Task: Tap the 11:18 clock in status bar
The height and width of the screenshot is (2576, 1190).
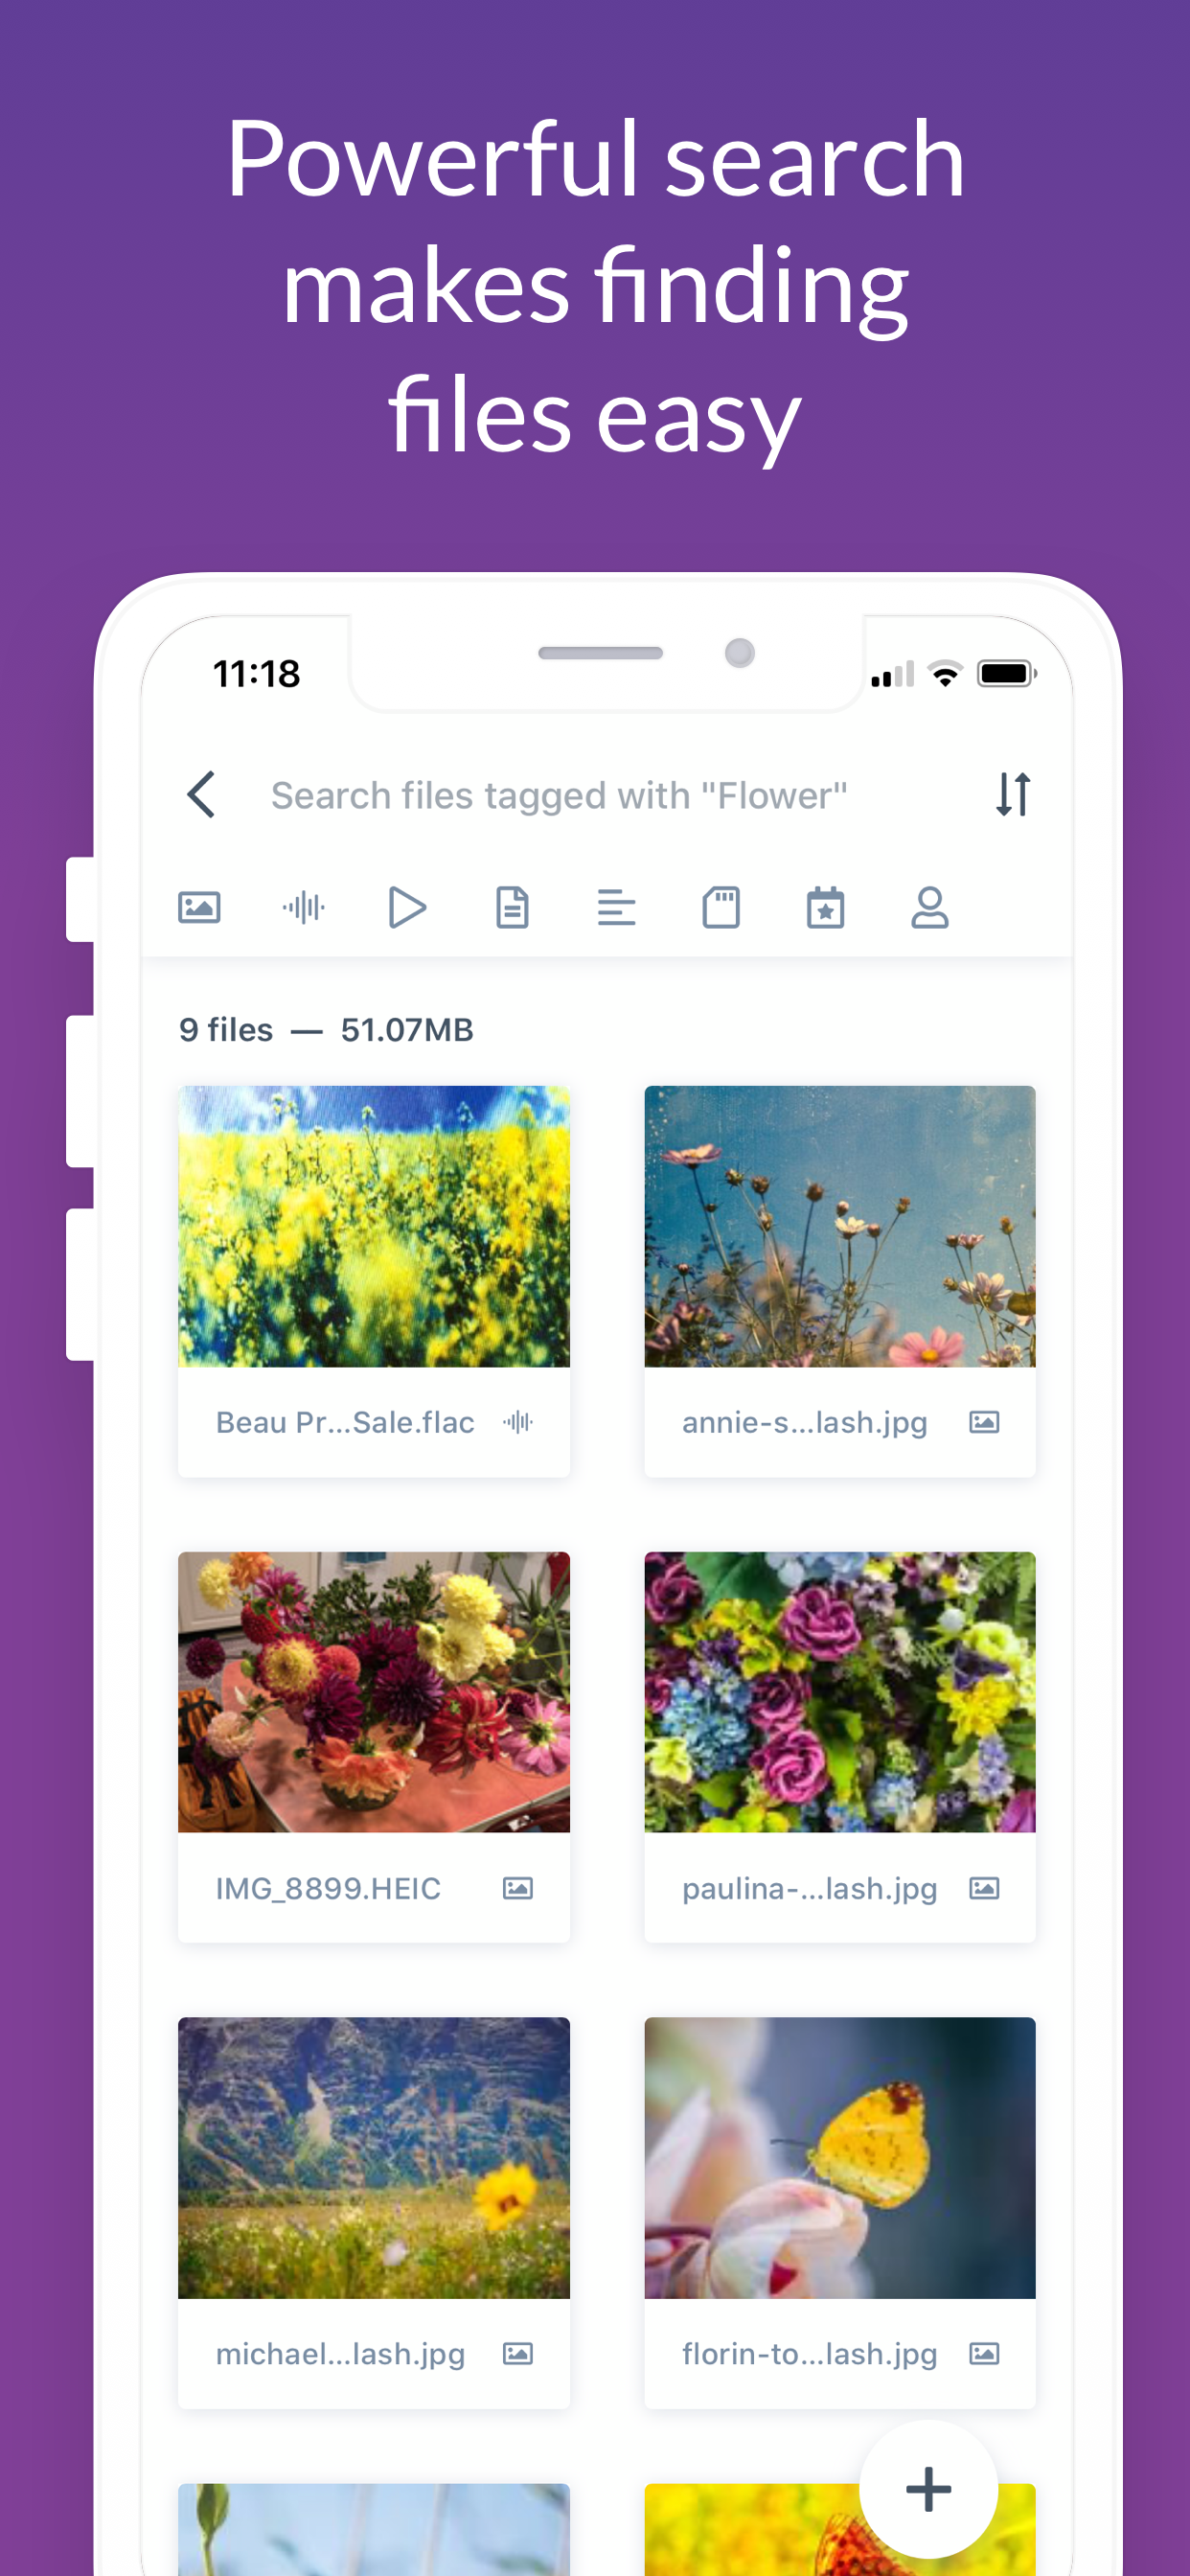Action: coord(257,674)
